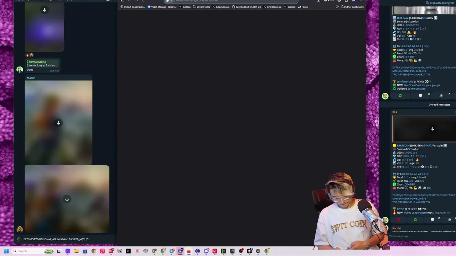
Task: Click the Write a message field
Action: tap(422, 236)
